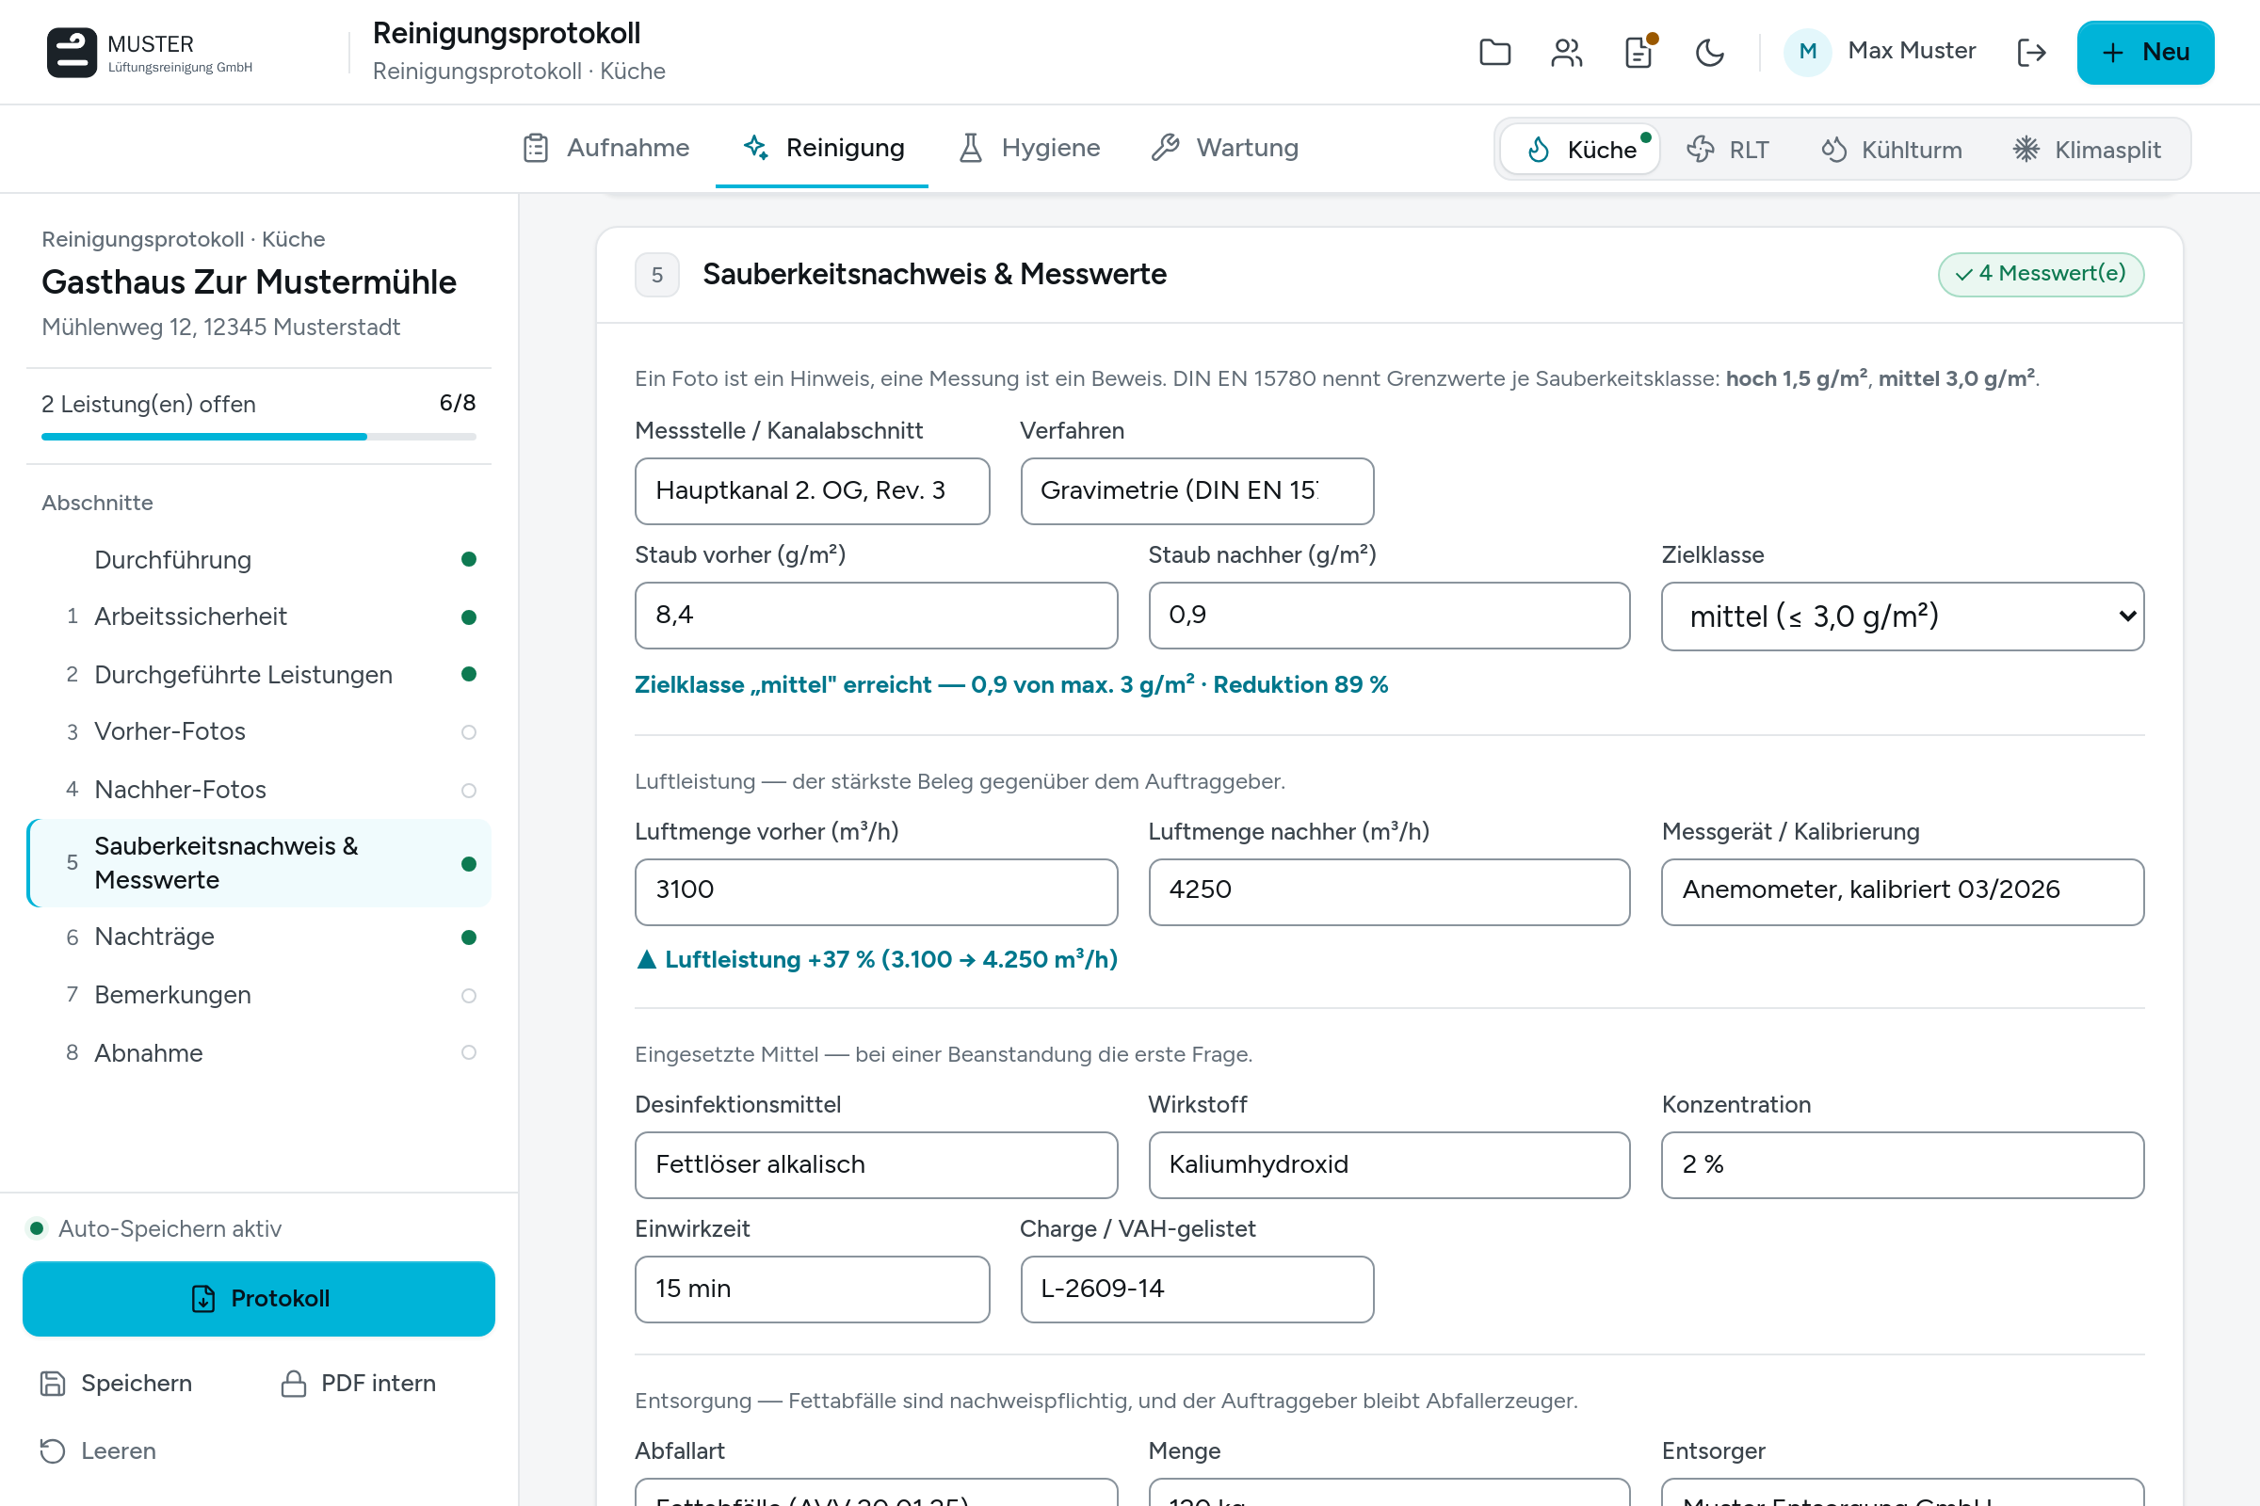Open the Nachträge section
Viewport: 2260px width, 1506px height.
[260, 937]
